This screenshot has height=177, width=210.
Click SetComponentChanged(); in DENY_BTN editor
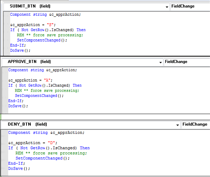coord(43,158)
